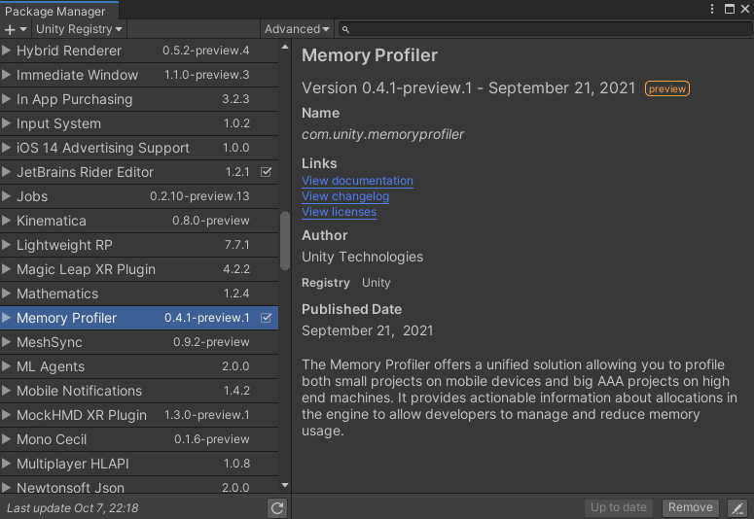754x519 pixels.
Task: Select the Mathematics package row
Action: [x=139, y=294]
